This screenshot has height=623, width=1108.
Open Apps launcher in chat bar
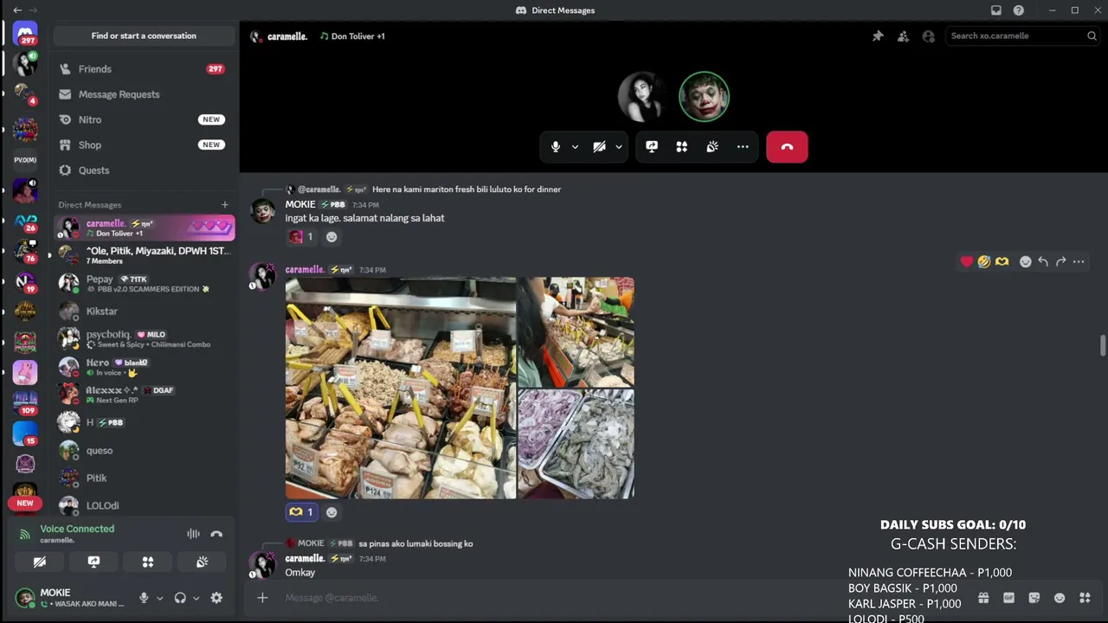(1085, 598)
